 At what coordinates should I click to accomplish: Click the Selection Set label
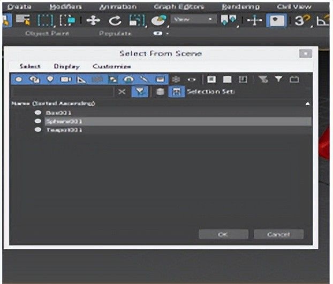tap(211, 92)
